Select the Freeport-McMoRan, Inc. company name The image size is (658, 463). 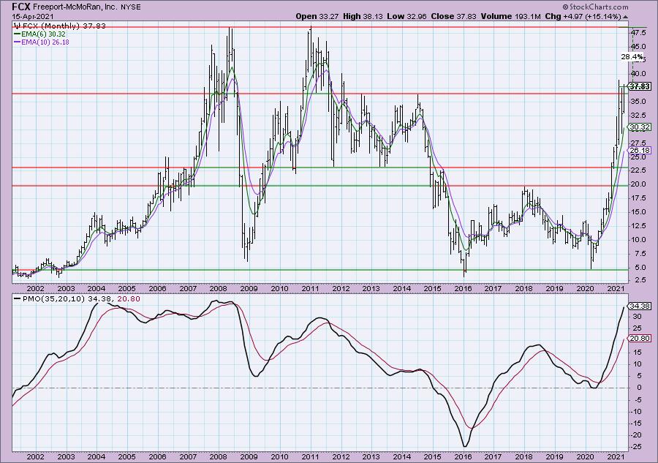pyautogui.click(x=75, y=7)
